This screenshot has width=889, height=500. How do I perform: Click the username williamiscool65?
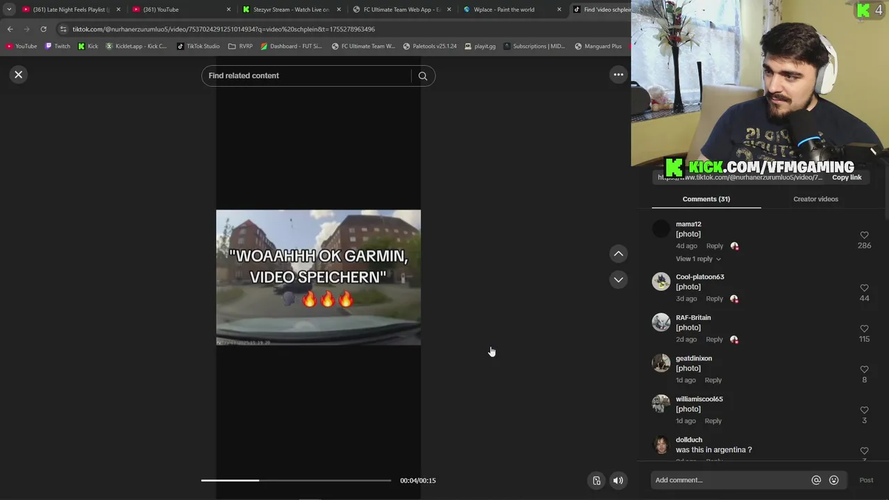click(x=699, y=399)
